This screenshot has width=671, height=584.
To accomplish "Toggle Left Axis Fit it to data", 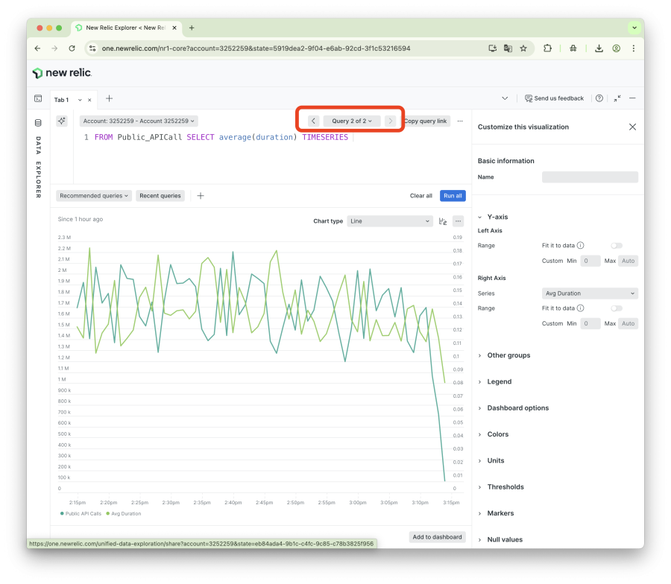I will point(617,245).
